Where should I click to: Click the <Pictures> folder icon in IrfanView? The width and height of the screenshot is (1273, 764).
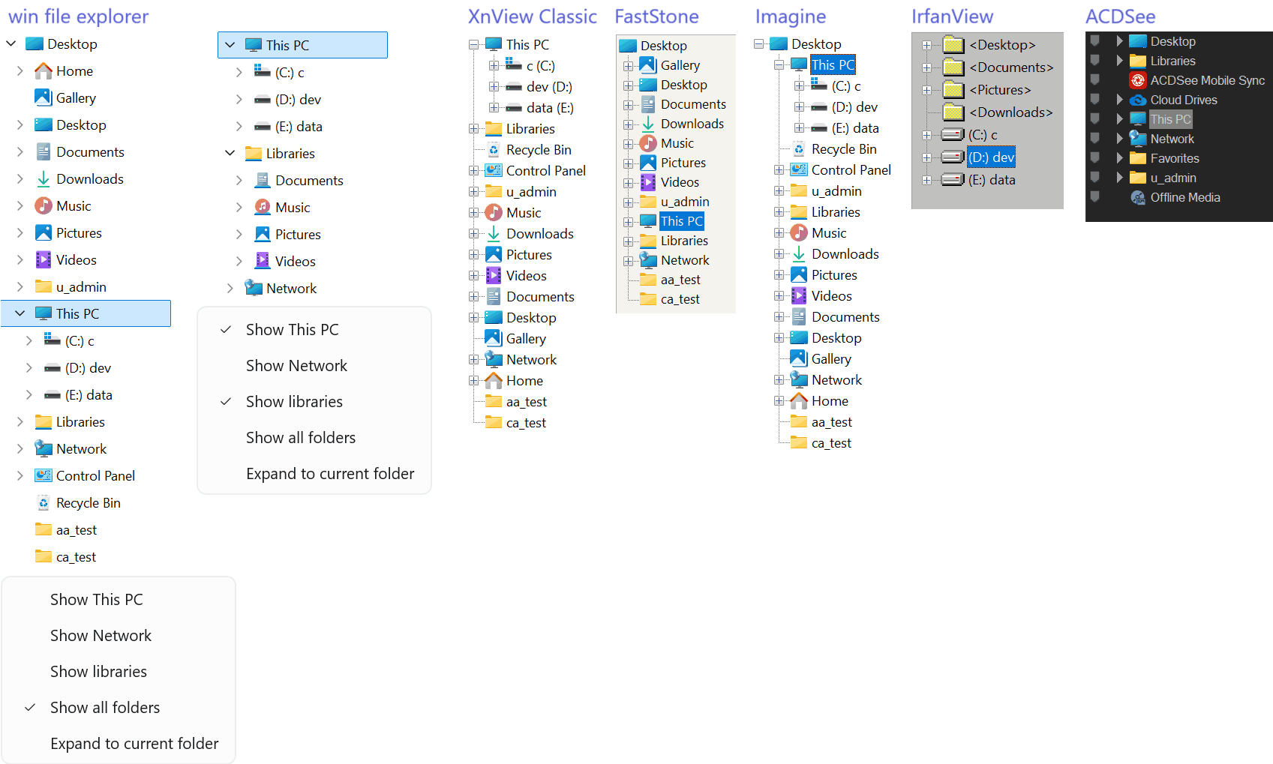[x=953, y=90]
